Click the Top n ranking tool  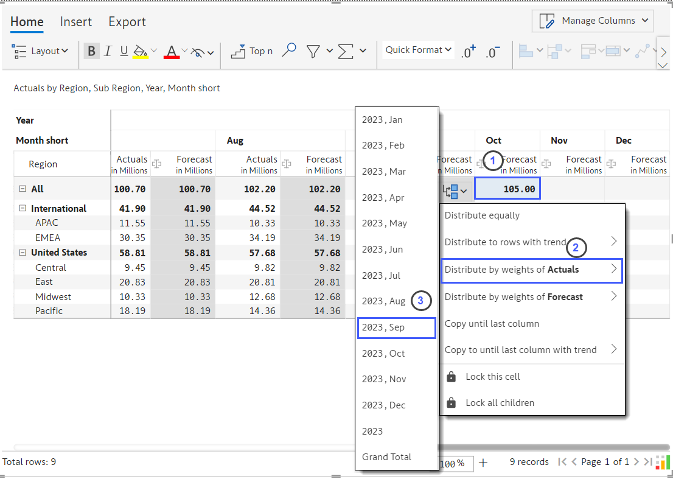pyautogui.click(x=252, y=51)
